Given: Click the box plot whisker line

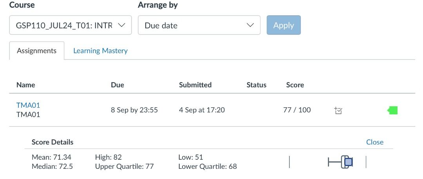Looking at the screenshot, I should point(334,162).
